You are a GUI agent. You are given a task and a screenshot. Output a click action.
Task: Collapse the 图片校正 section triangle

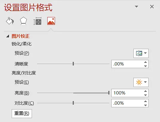[x=8, y=36]
